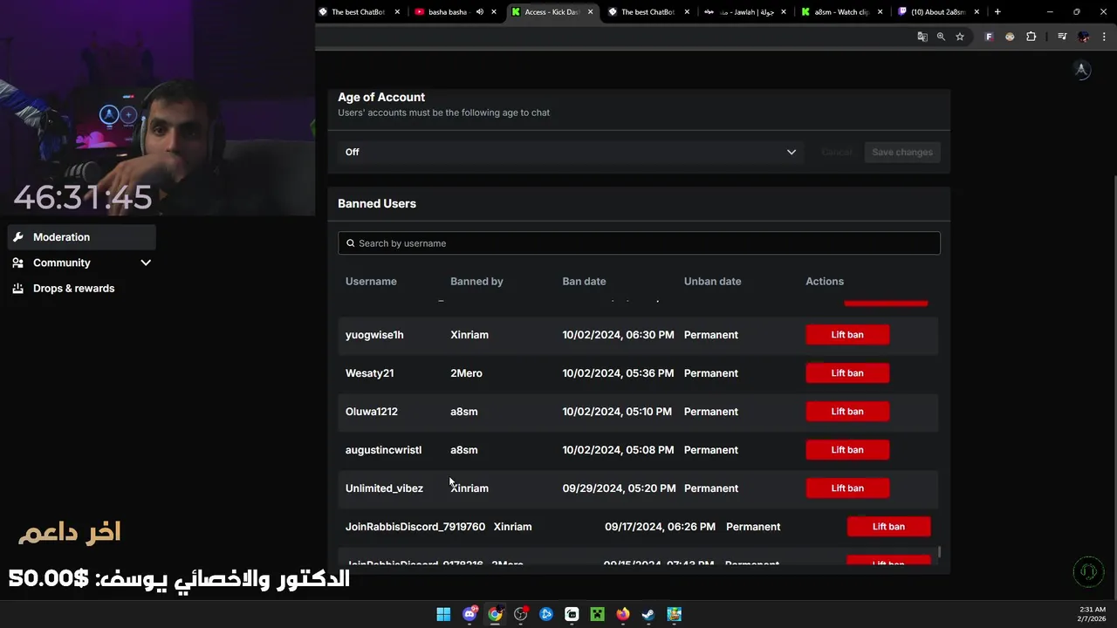Switch to second The best ChatBot tab

point(648,12)
